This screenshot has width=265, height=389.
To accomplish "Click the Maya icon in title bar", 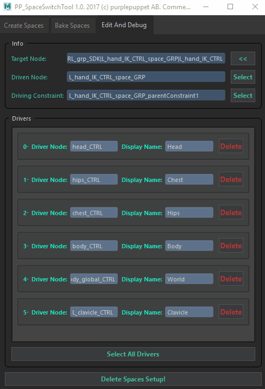I will (8, 7).
